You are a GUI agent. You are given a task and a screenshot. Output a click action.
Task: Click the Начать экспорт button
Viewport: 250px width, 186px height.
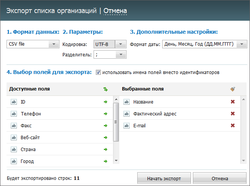pyautogui.click(x=164, y=178)
